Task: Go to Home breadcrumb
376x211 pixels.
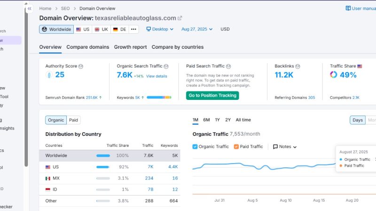Action: pos(45,8)
